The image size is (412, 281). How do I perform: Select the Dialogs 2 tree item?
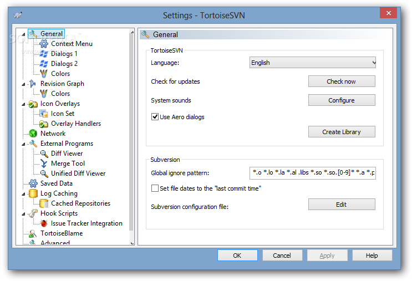coord(64,64)
